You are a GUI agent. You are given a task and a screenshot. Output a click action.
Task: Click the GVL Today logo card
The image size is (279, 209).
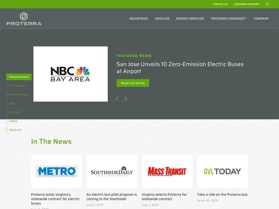point(222,171)
